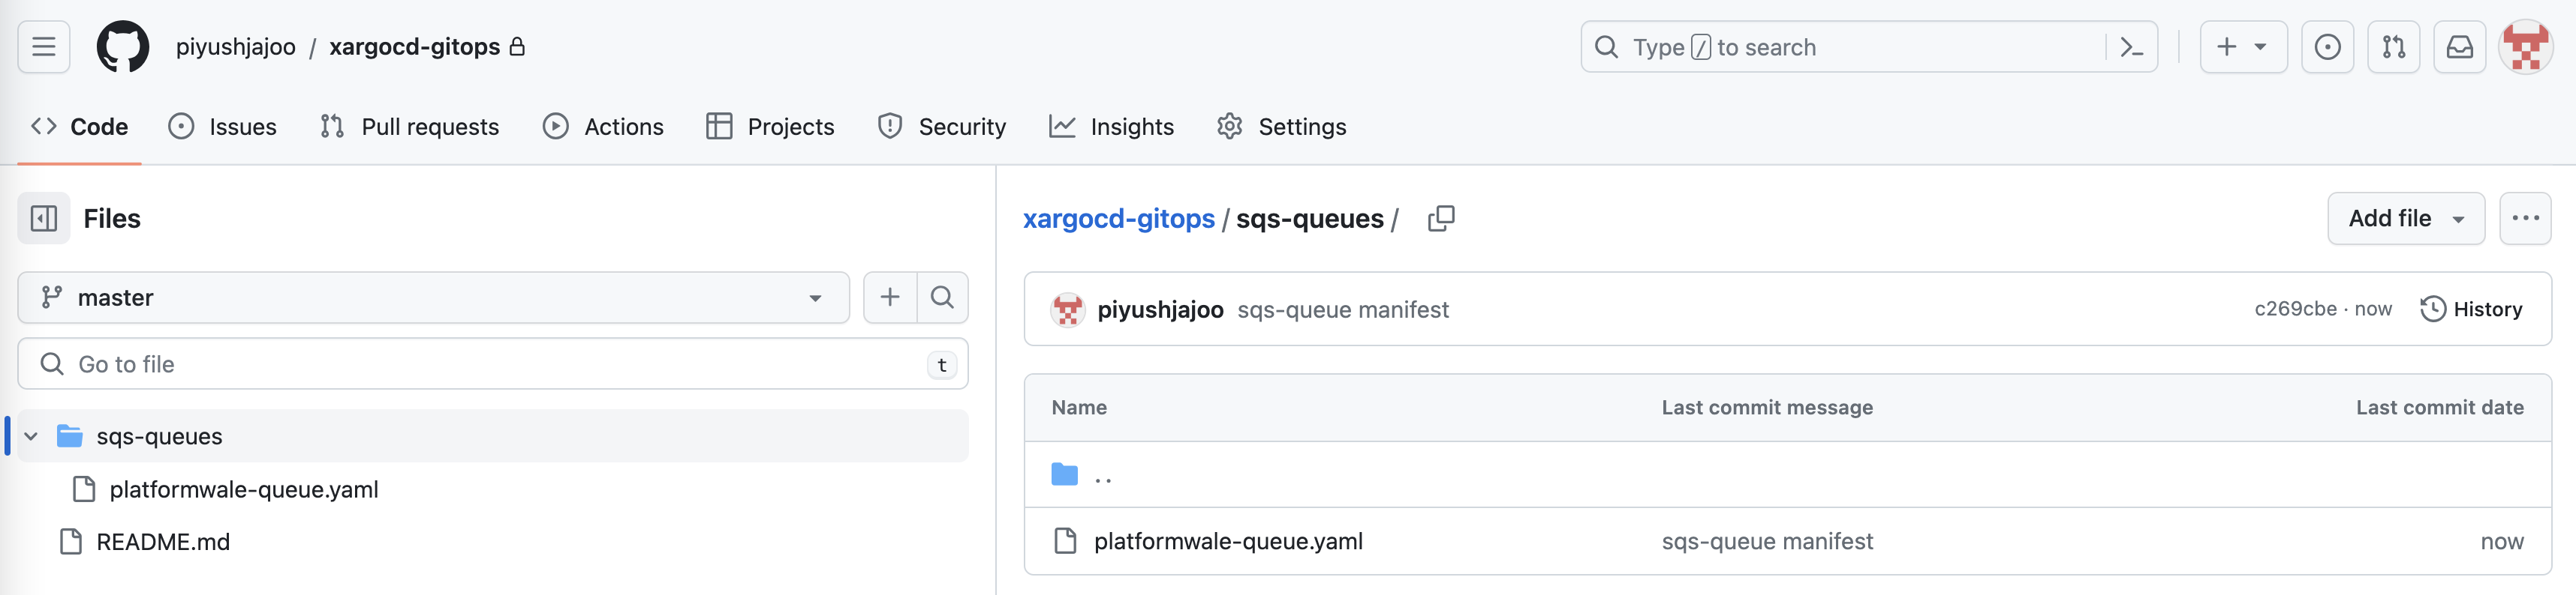Image resolution: width=2576 pixels, height=595 pixels.
Task: Open the master branch selector dropdown
Action: point(433,297)
